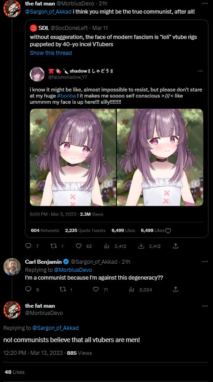Viewport: 213px width, 382px height.
Task: Open more options on the top tweet
Action: click(205, 4)
